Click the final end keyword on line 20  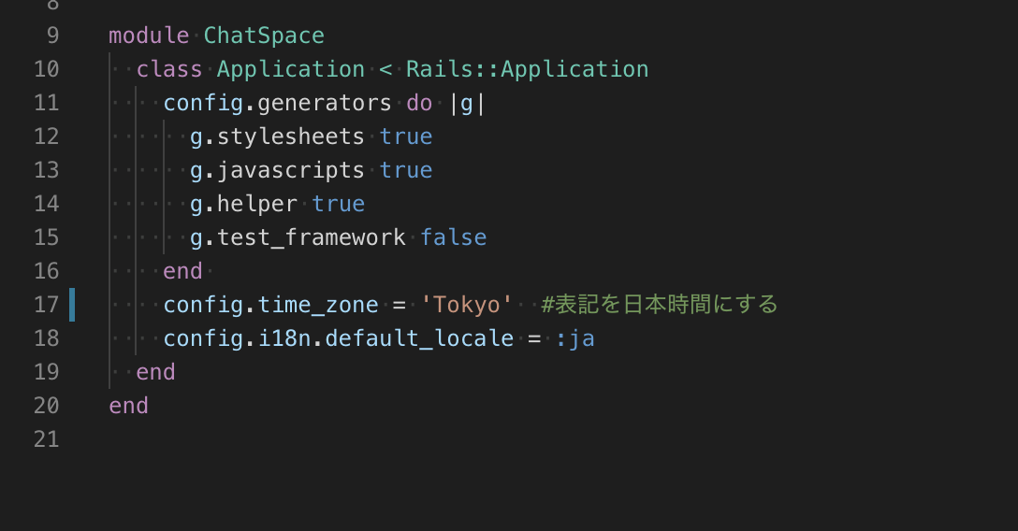point(128,406)
